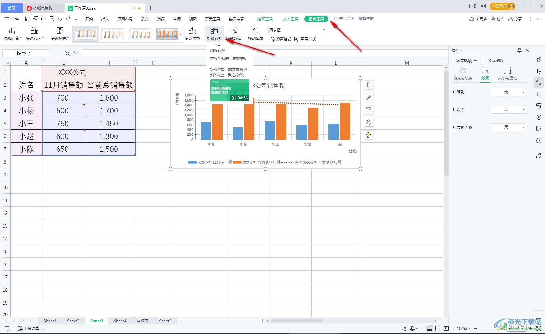
Task: Add a new worksheet with plus button
Action: (x=180, y=321)
